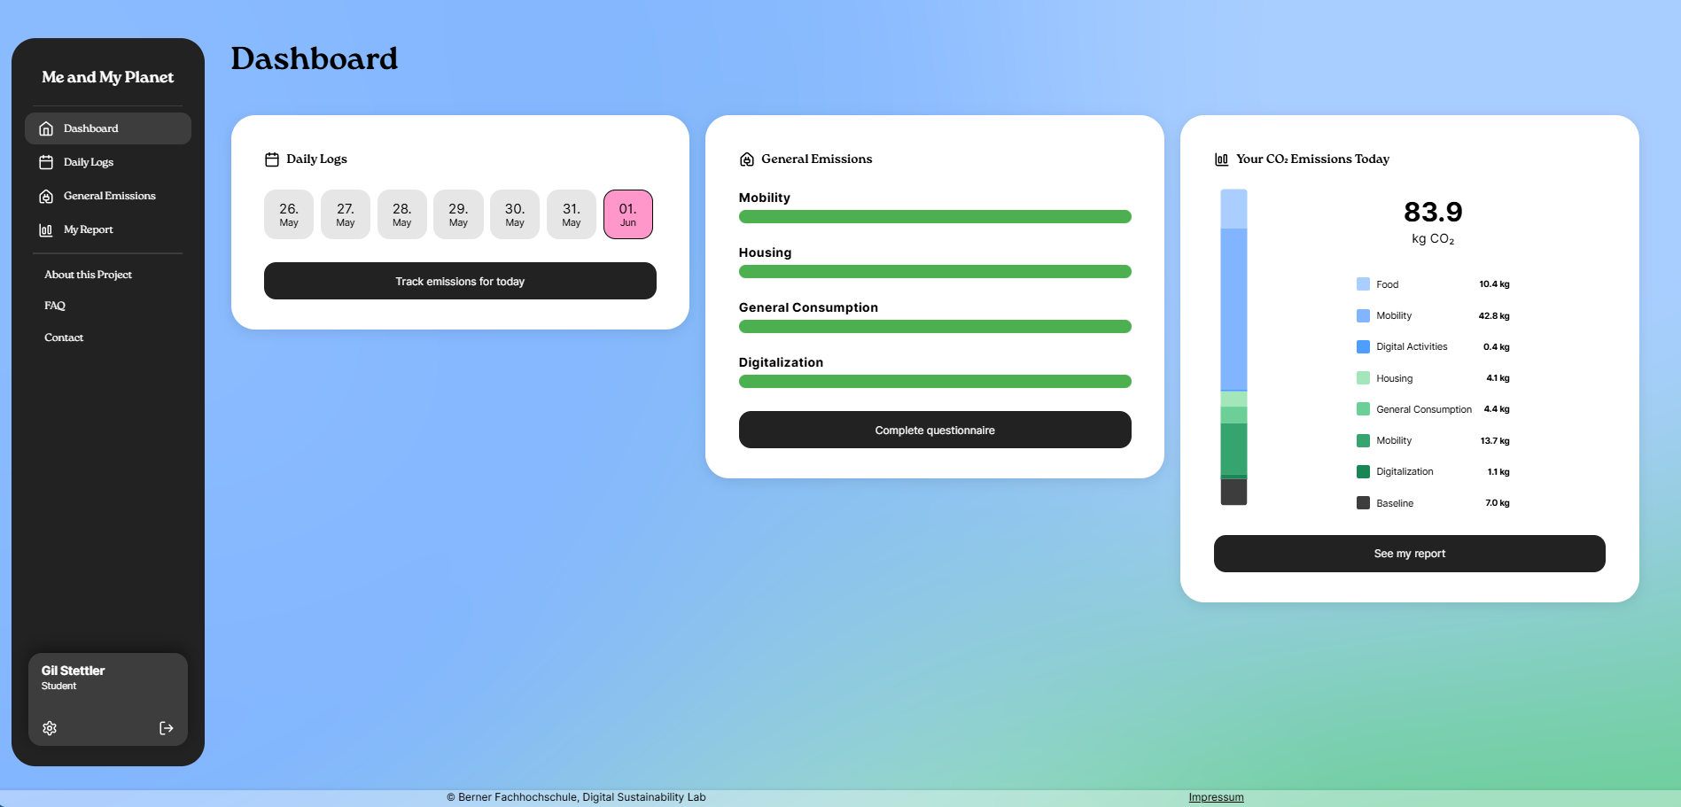
Task: Click the General Consumption legend swatch
Action: 1363,409
